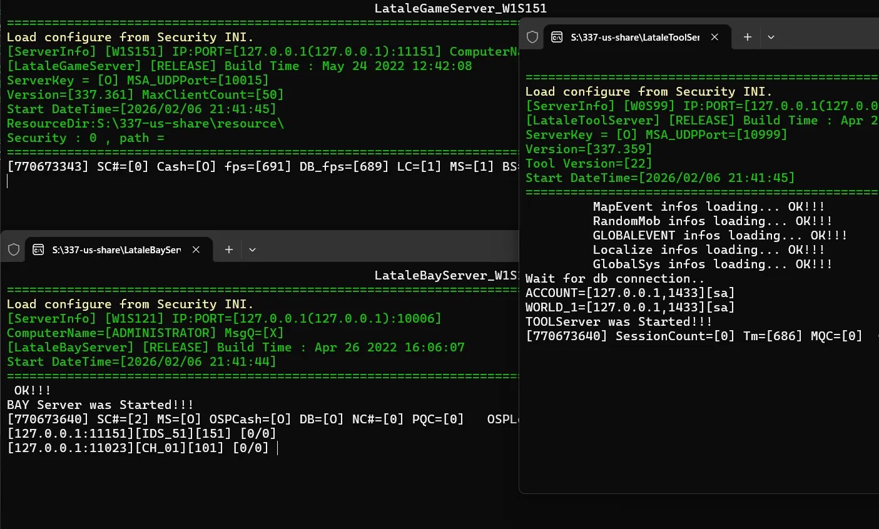This screenshot has height=529, width=879.
Task: Expand the profile dropdown in LataleToolServer window
Action: pos(771,37)
